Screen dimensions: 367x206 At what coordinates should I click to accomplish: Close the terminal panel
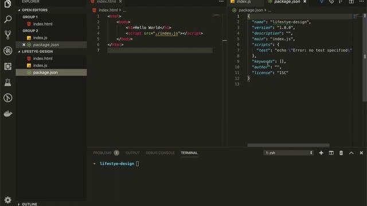pyautogui.click(x=361, y=153)
